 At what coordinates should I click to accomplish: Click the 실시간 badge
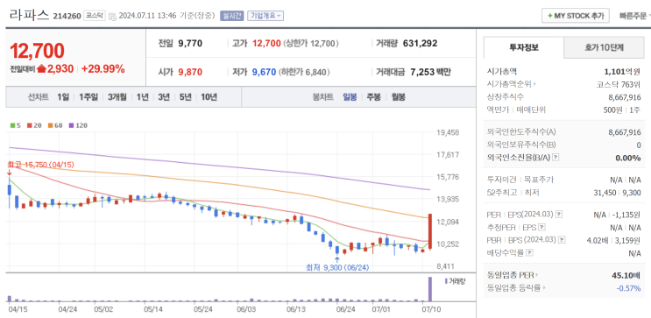[231, 16]
